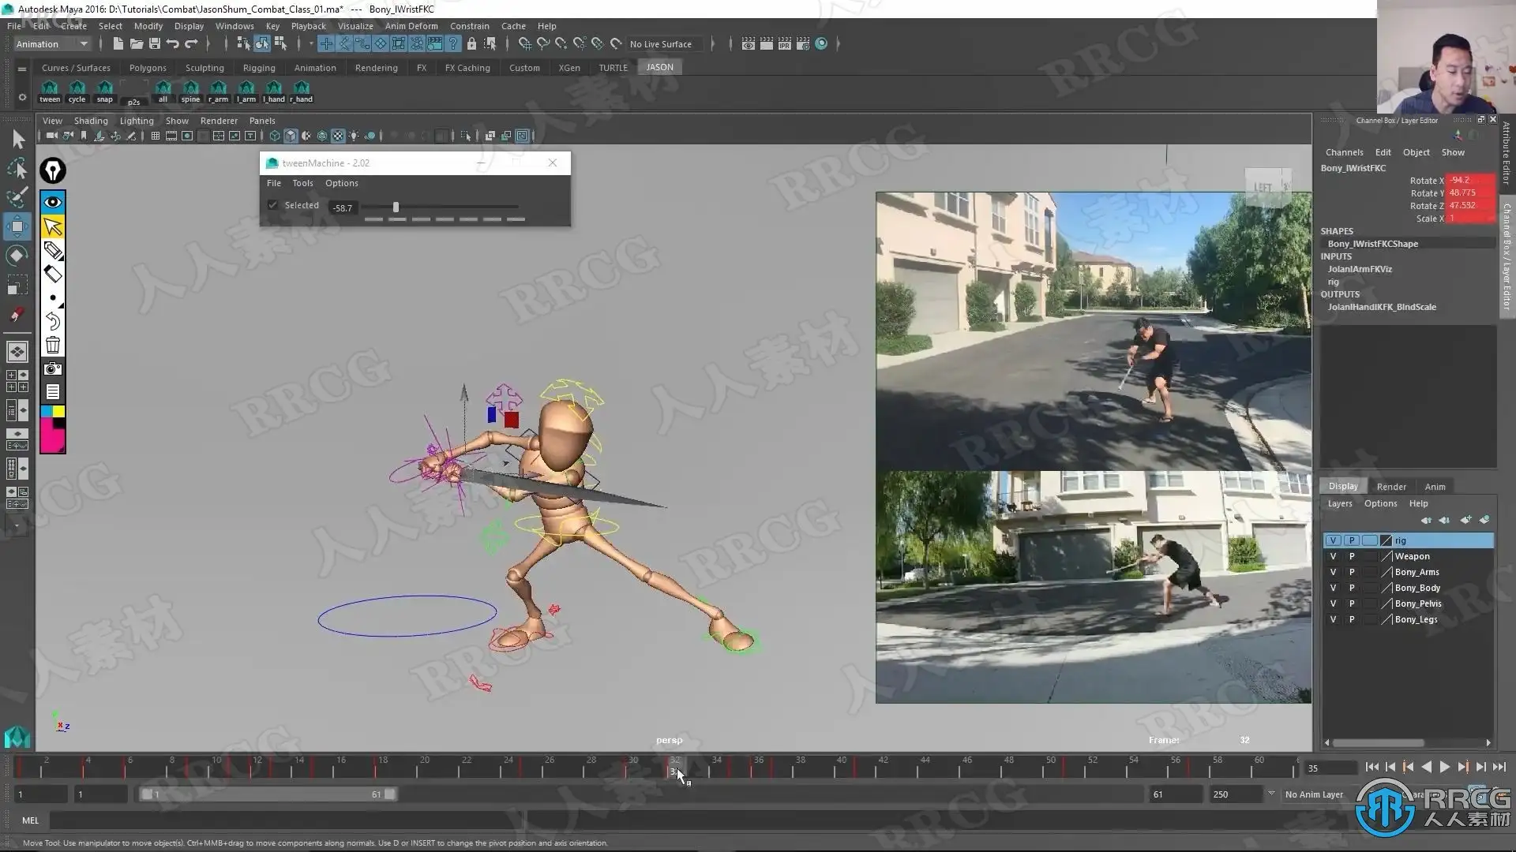Toggle visibility of the Weapon layer

(1333, 556)
